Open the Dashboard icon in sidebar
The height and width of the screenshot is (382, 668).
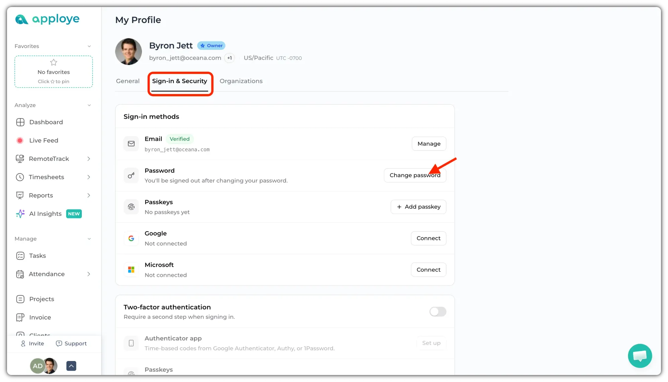[20, 122]
